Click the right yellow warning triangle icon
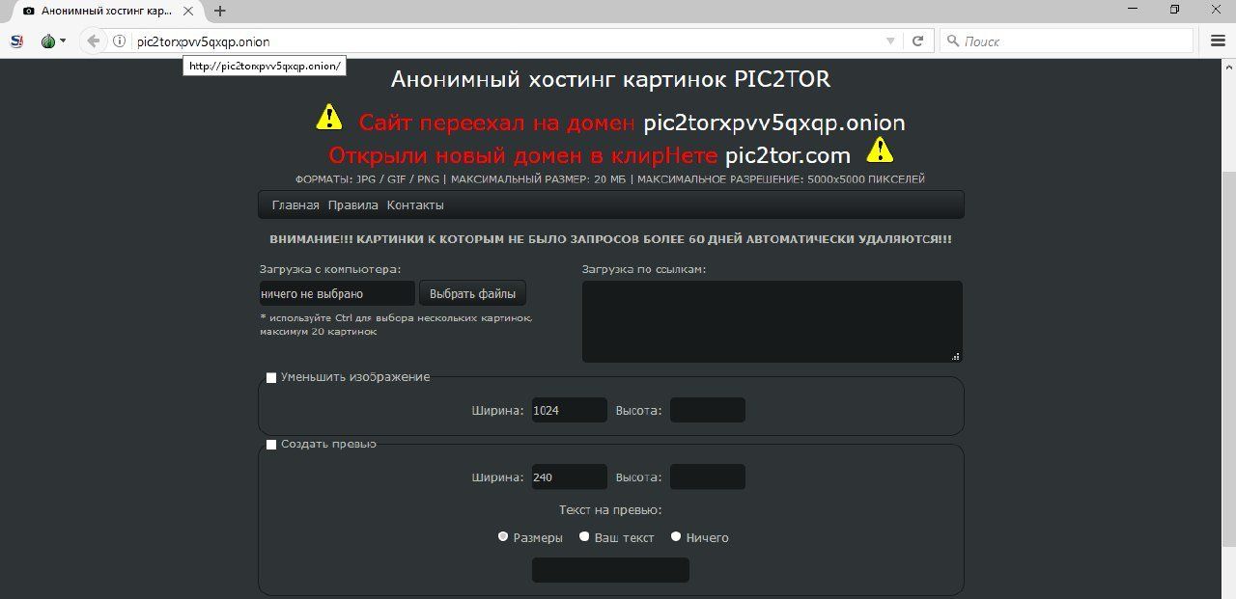The height and width of the screenshot is (599, 1236). click(x=880, y=150)
